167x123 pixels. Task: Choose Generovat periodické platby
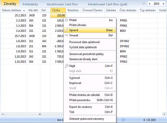tap(90, 54)
